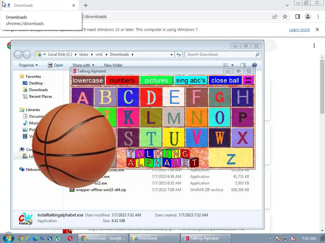Viewport: 325px width, 243px height.
Task: Click the Chrome share page icon
Action: tap(275, 16)
